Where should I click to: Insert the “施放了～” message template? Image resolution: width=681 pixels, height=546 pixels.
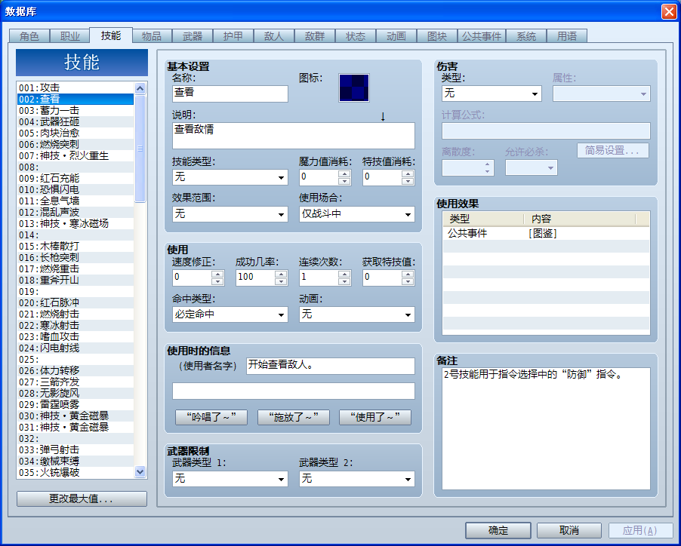pyautogui.click(x=293, y=417)
